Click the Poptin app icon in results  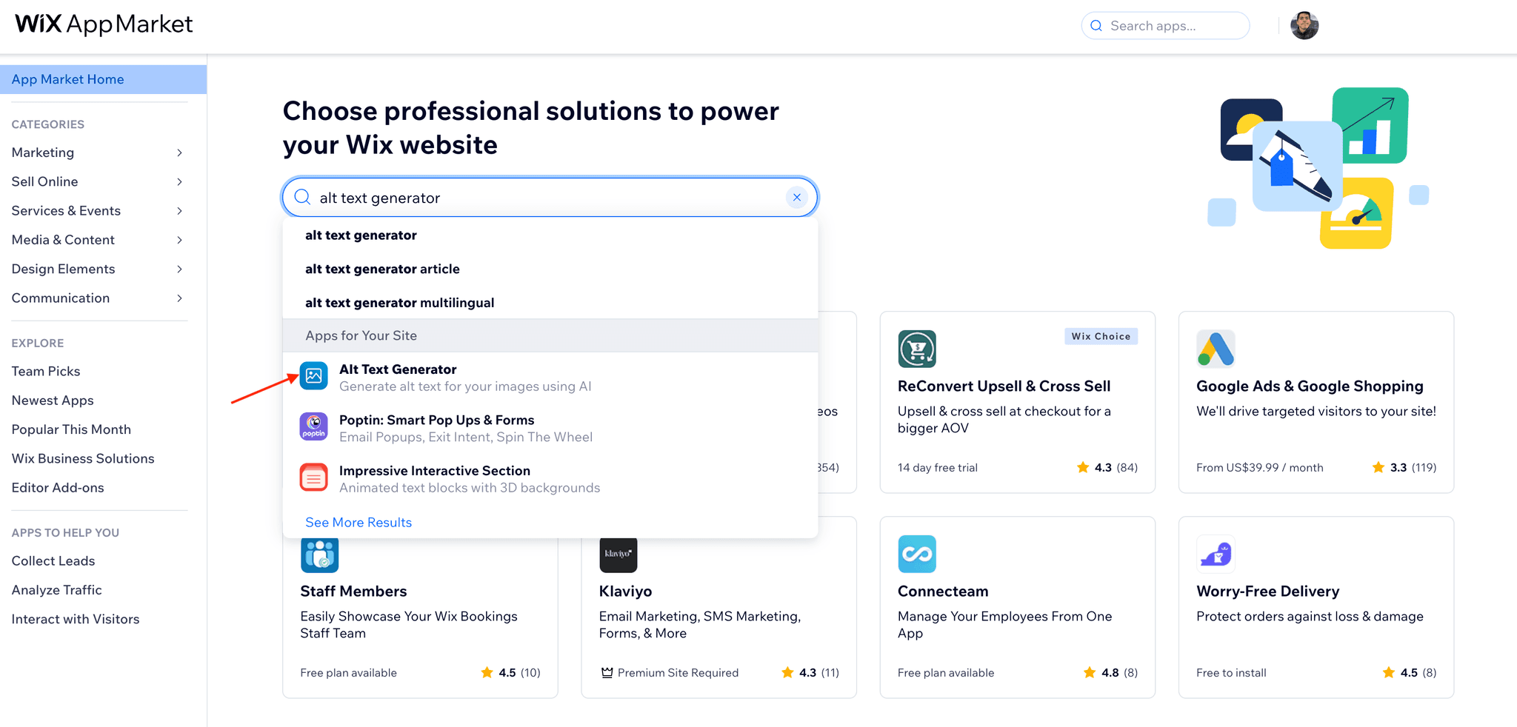[313, 427]
